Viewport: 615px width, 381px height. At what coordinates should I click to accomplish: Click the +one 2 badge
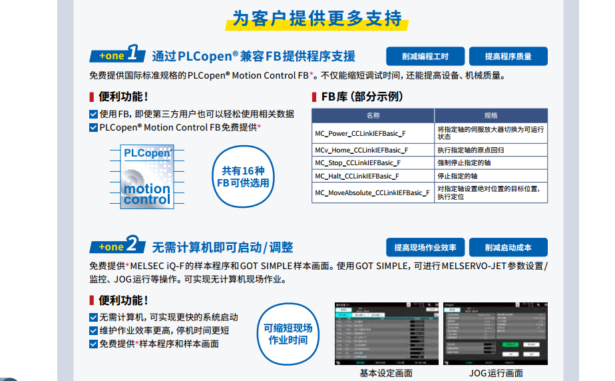(x=117, y=245)
